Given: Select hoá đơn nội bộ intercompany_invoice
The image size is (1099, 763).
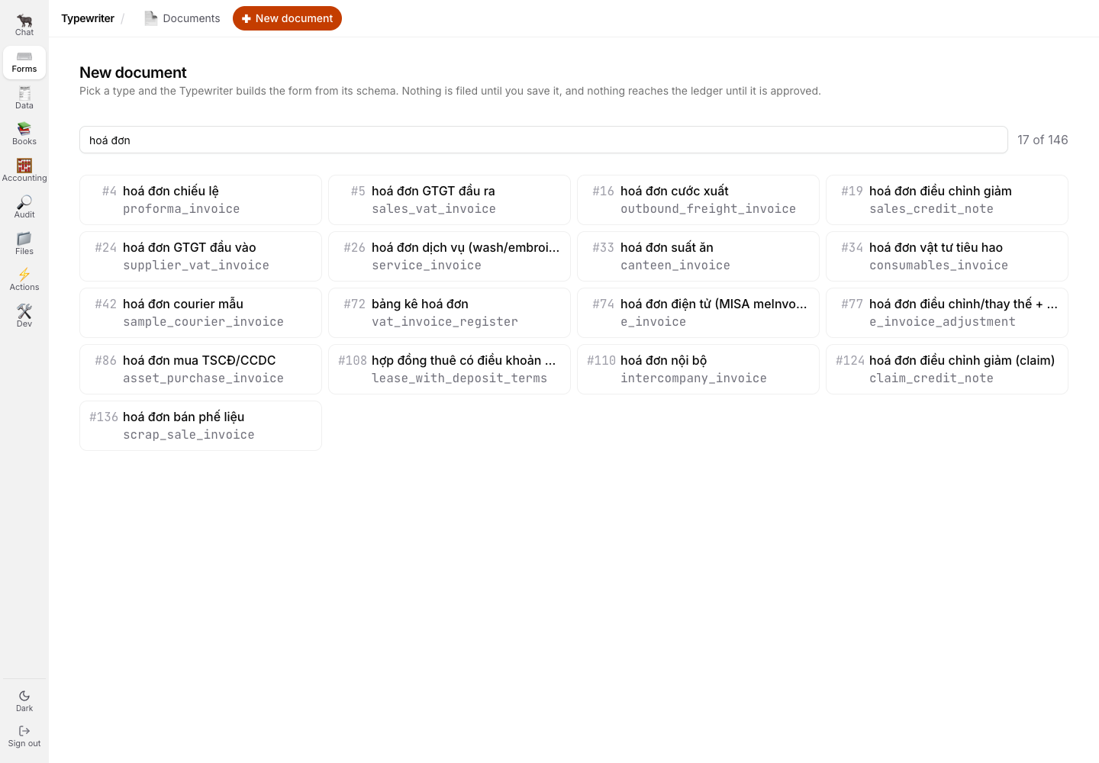Looking at the screenshot, I should (698, 369).
